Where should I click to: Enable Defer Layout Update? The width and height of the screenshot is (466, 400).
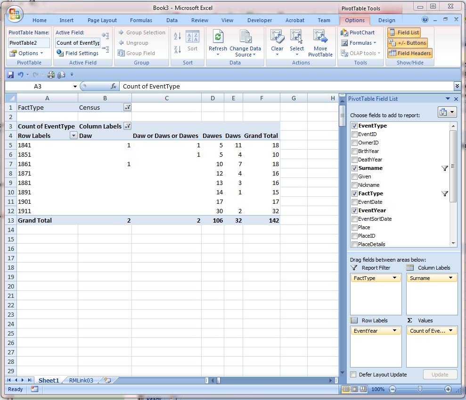click(x=353, y=375)
